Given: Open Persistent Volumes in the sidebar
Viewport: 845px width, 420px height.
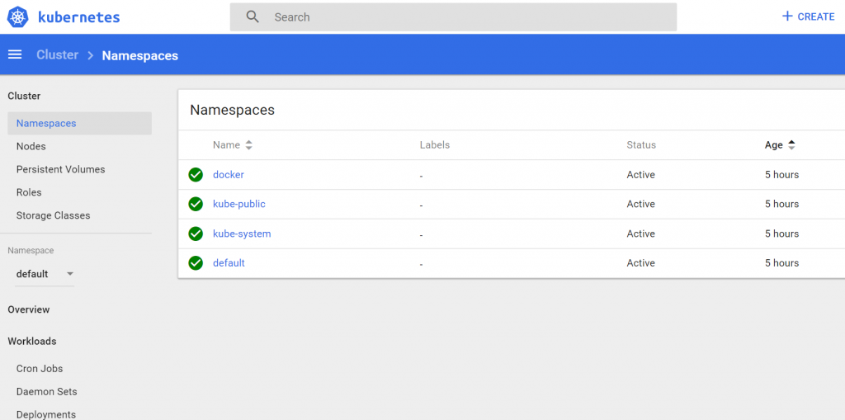Looking at the screenshot, I should (x=61, y=169).
